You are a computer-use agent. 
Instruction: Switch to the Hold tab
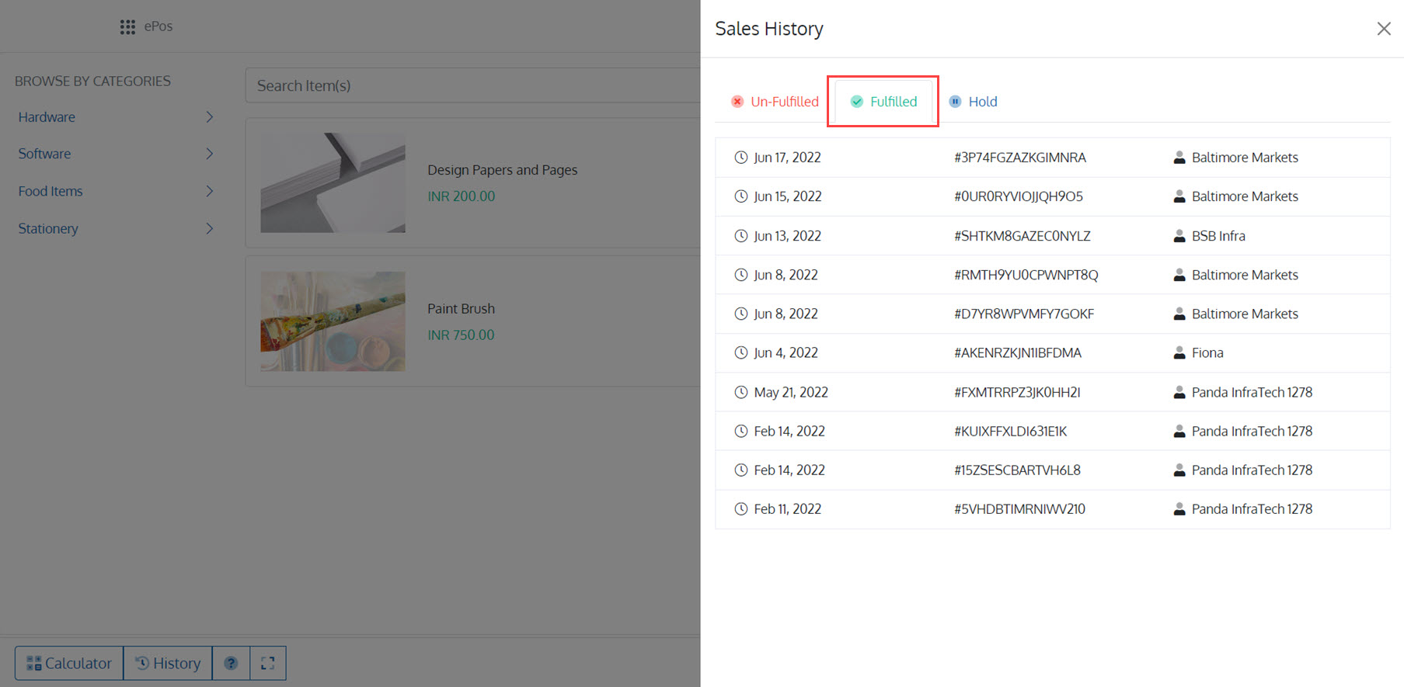(x=973, y=102)
